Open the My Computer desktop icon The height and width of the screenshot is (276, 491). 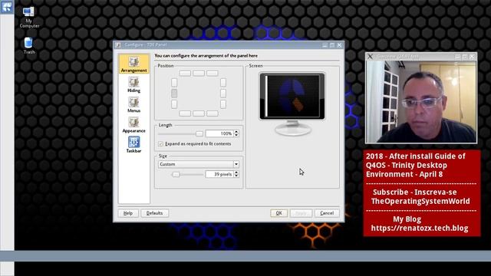click(29, 17)
